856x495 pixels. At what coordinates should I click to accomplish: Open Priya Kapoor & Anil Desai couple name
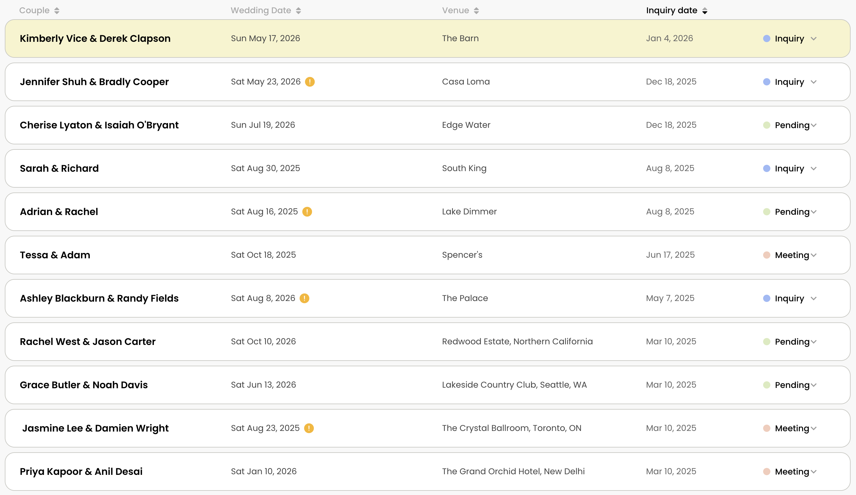(x=81, y=472)
